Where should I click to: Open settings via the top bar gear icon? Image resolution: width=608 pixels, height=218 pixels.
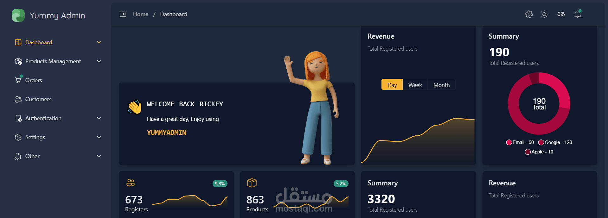pos(529,14)
